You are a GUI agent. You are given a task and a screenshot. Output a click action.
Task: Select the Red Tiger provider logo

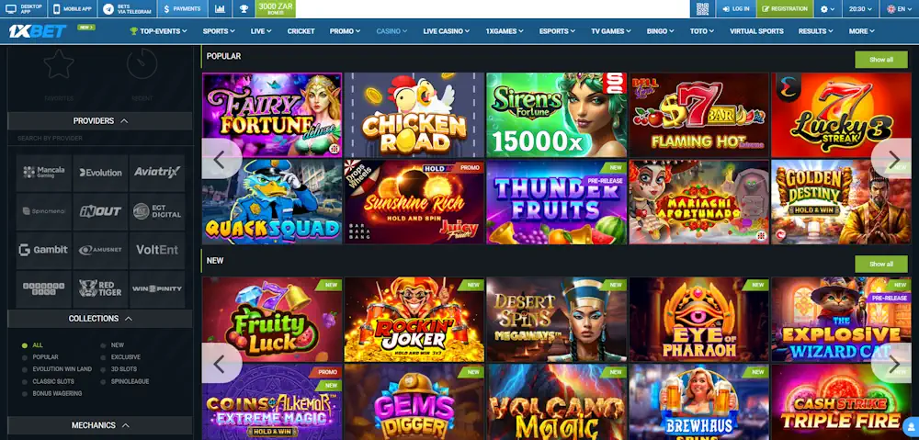click(x=100, y=288)
